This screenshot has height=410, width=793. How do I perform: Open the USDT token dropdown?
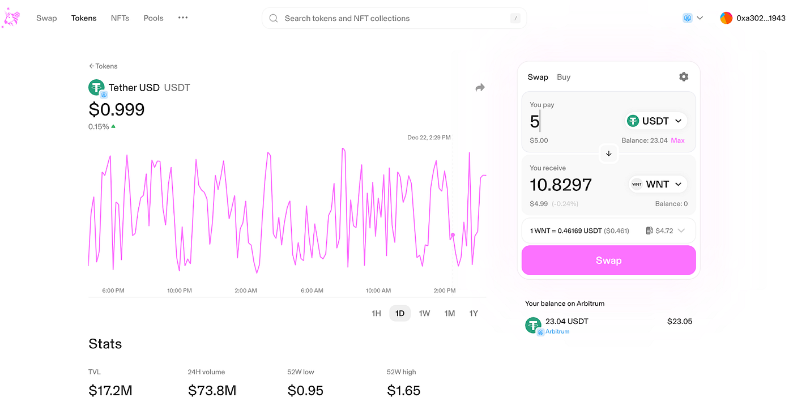[x=656, y=121]
